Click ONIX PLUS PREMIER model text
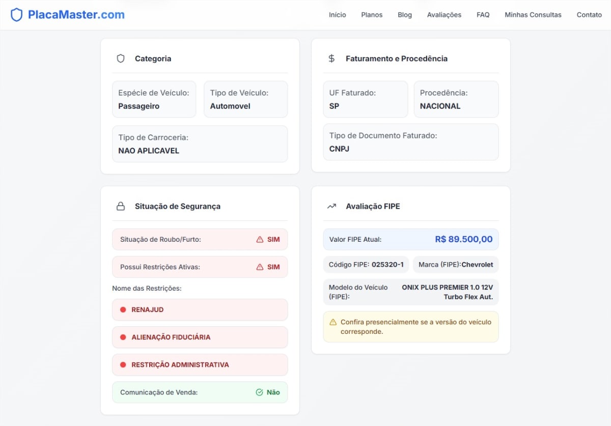The image size is (611, 426). point(448,292)
